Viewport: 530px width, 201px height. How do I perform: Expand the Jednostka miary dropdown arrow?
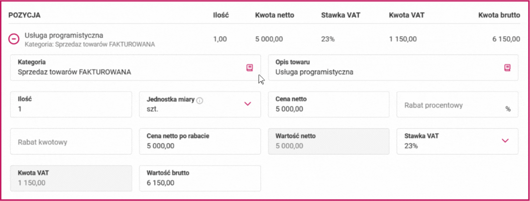point(248,104)
